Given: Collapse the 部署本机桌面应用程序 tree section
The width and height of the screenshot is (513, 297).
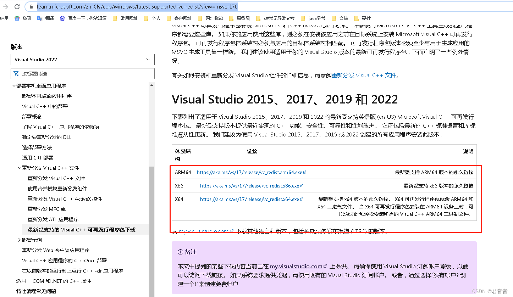Looking at the screenshot, I should 14,86.
